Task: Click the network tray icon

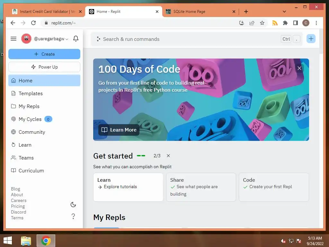Action: coord(291,241)
